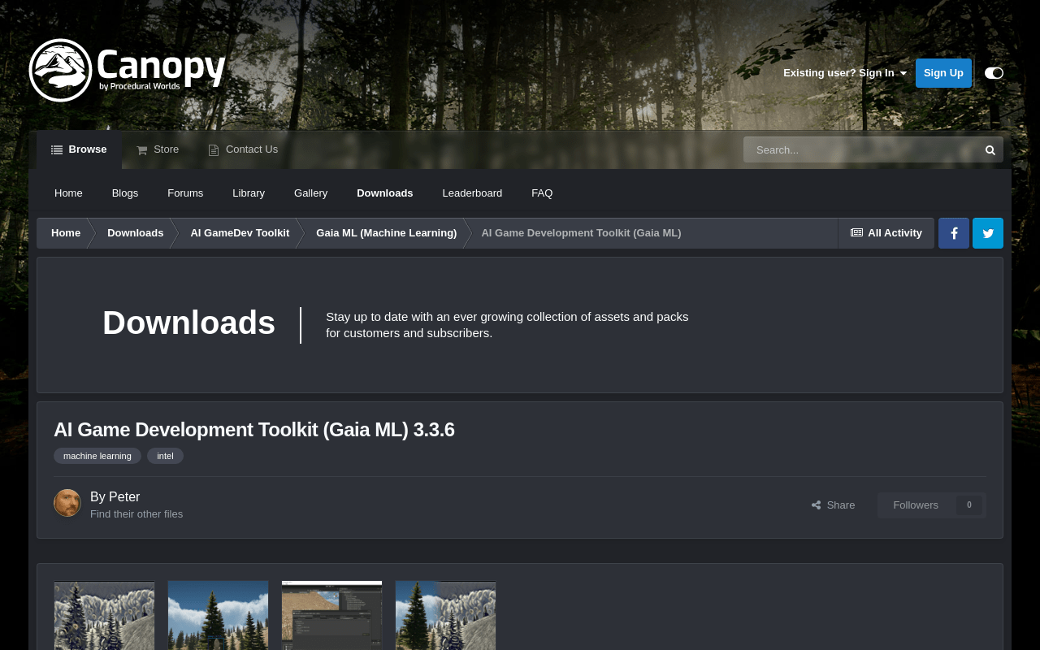
Task: Click the Share button
Action: coord(834,505)
